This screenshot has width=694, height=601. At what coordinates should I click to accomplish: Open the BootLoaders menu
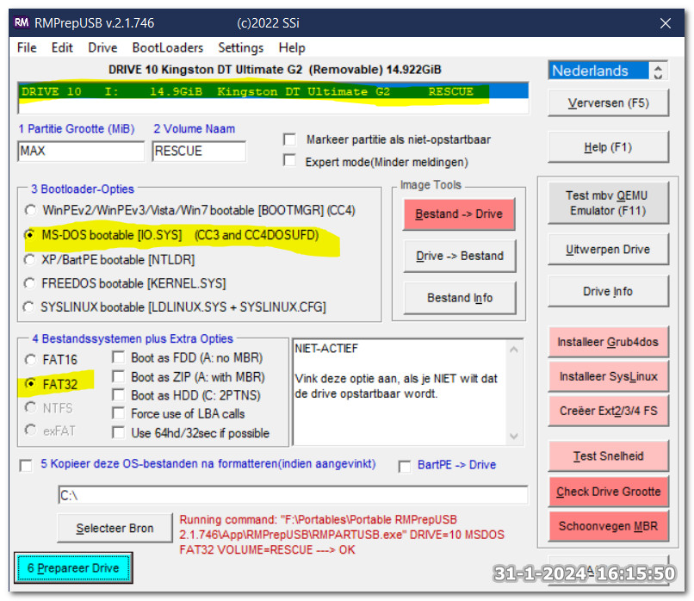point(168,48)
